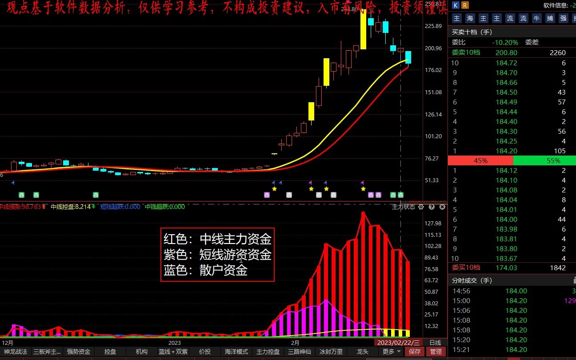The image size is (576, 360).
Task: Click the first green event marker in December
Action: [21, 195]
